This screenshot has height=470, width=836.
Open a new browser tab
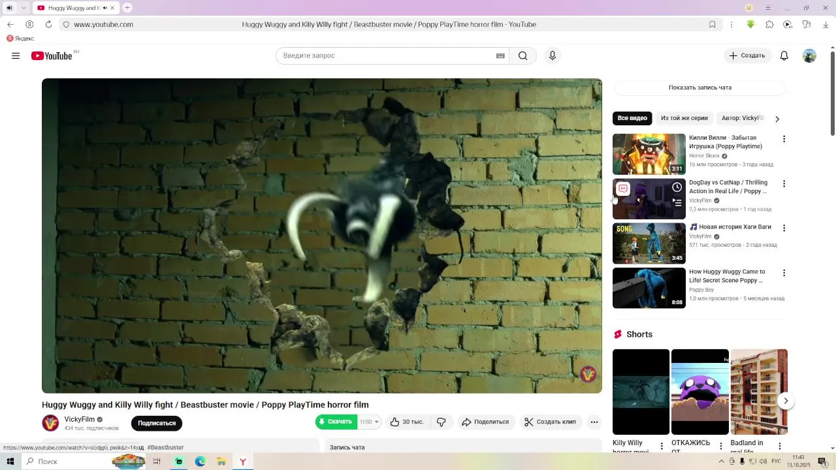pos(127,8)
